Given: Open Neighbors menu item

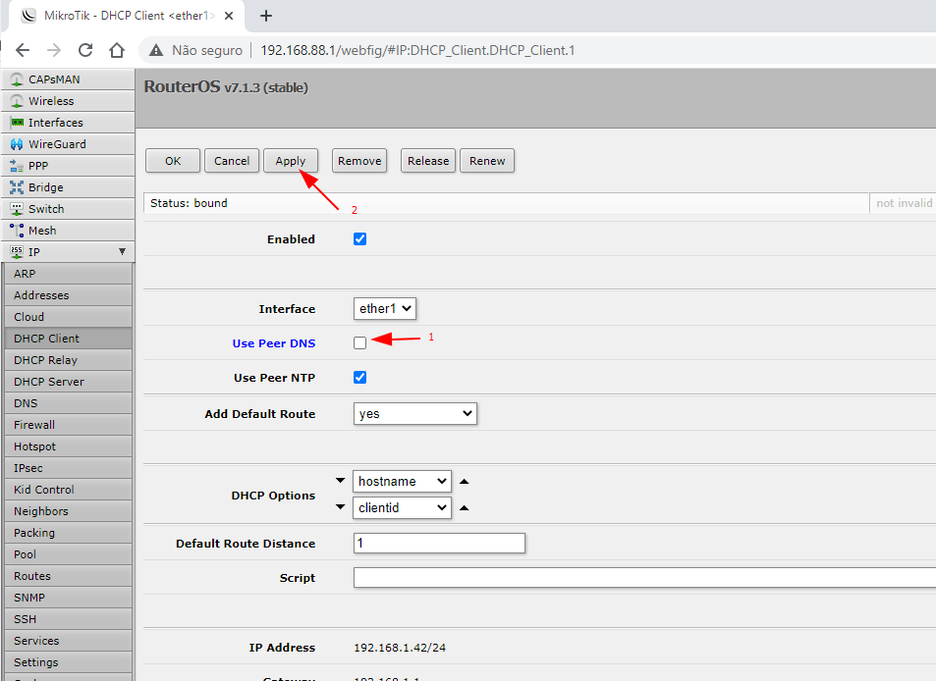Looking at the screenshot, I should tap(68, 511).
